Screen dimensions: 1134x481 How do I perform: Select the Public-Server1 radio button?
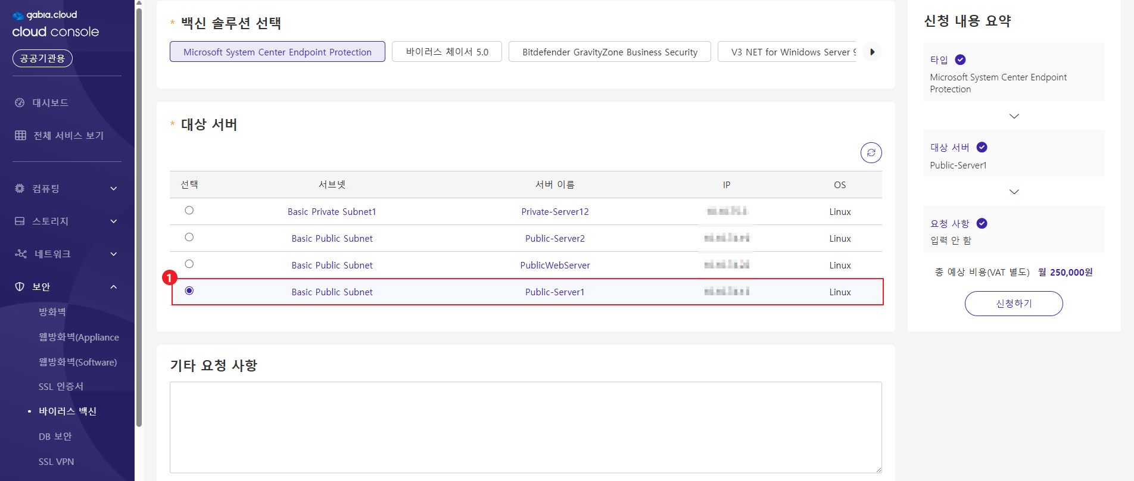point(189,291)
